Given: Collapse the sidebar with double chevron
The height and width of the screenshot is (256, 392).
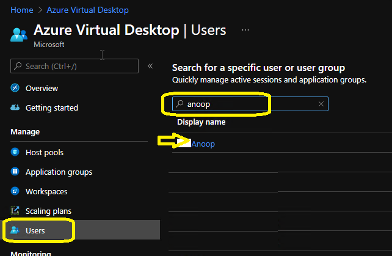Looking at the screenshot, I should [x=150, y=66].
